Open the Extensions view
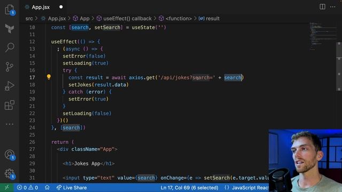The image size is (342, 192). 10,105
